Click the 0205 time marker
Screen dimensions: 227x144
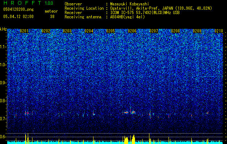[110, 31]
